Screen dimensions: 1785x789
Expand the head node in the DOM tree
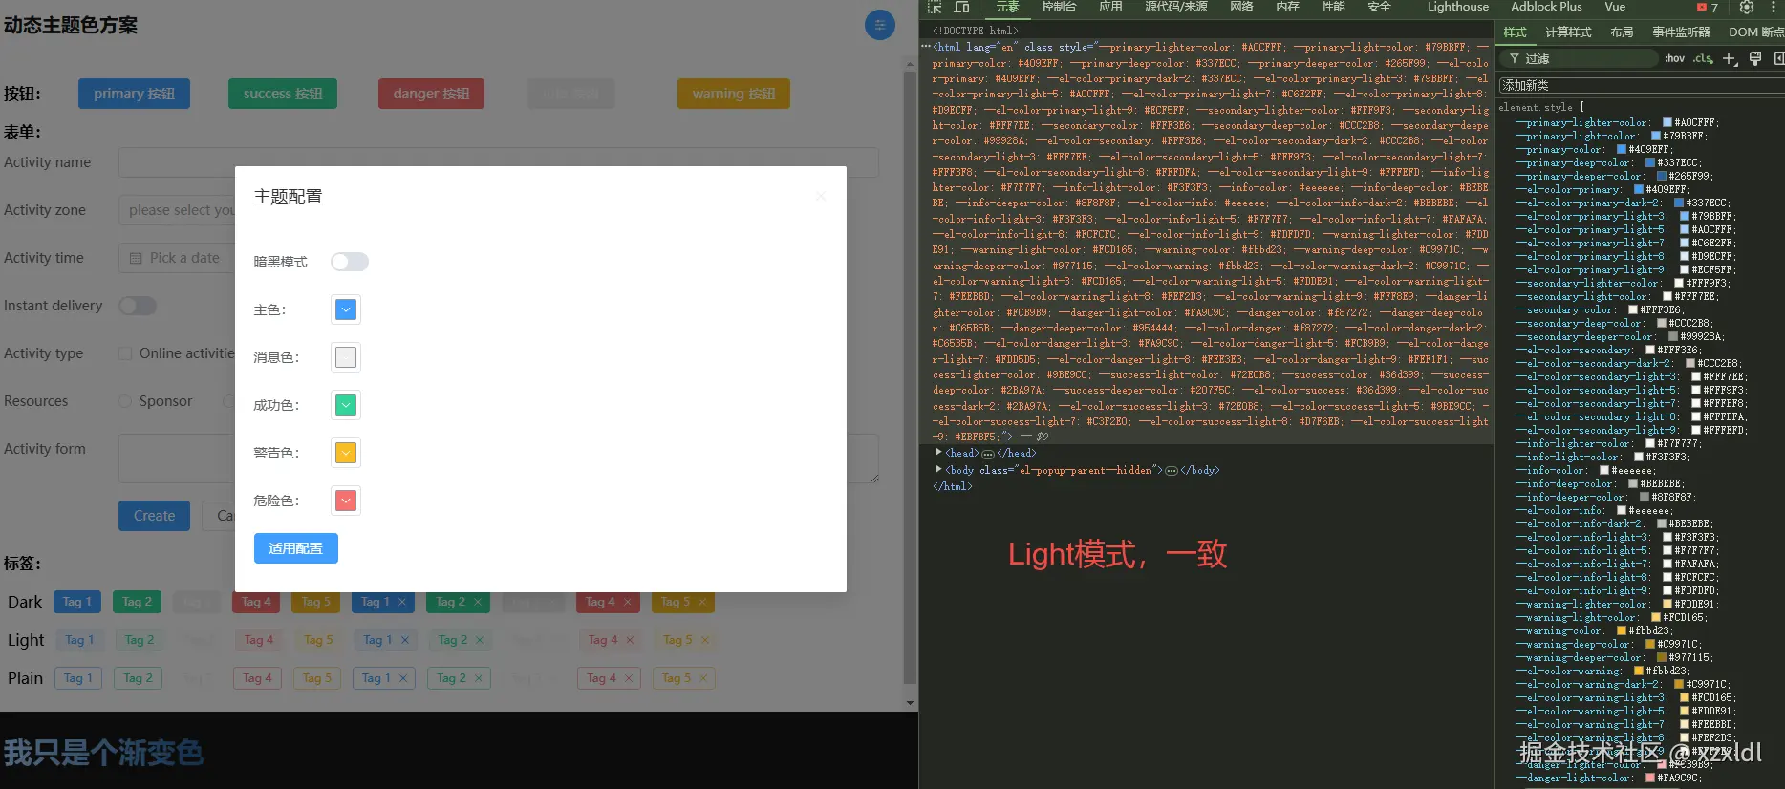coord(938,453)
